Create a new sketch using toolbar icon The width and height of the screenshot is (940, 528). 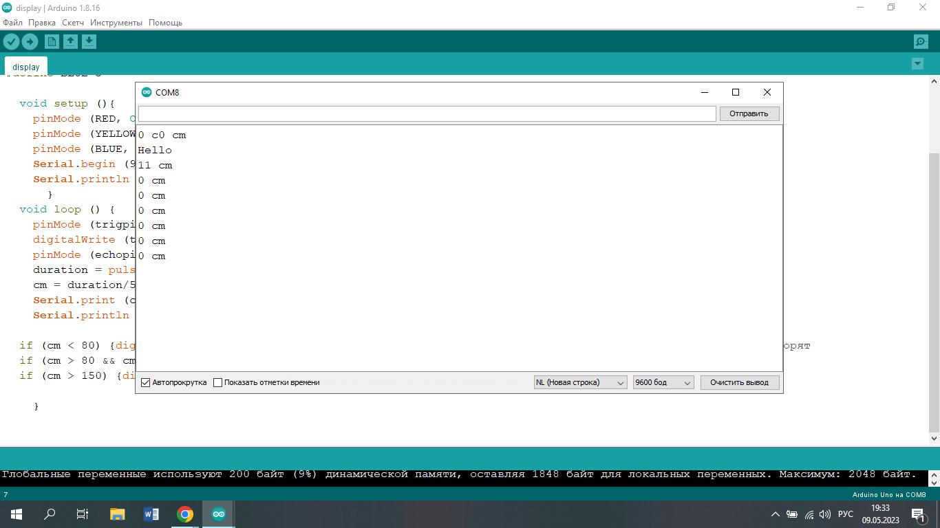pos(52,42)
